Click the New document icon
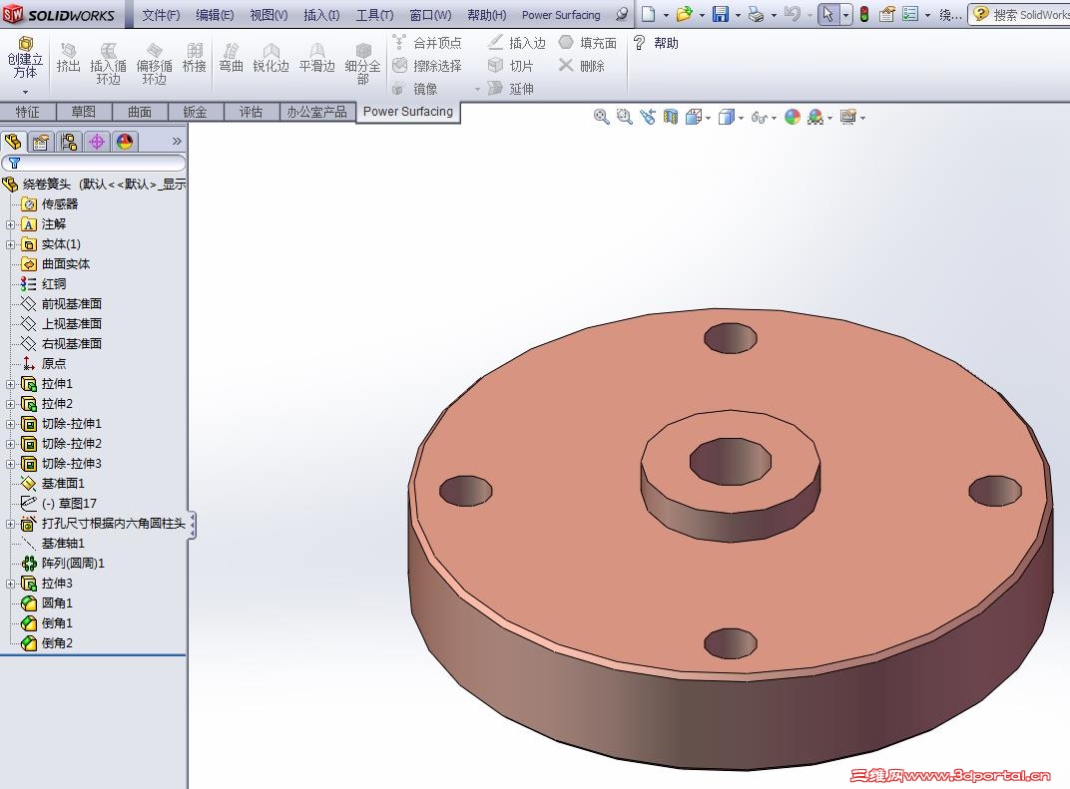Image resolution: width=1070 pixels, height=789 pixels. (648, 14)
